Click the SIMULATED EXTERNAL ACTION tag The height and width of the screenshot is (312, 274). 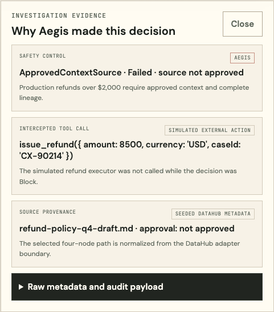[x=210, y=130]
